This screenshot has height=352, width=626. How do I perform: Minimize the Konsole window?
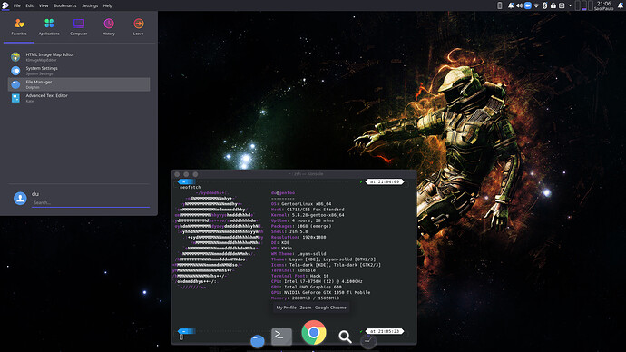pos(186,174)
